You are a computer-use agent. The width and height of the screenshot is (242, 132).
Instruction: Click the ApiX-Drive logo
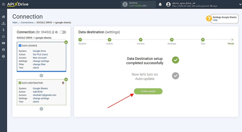(18, 4)
